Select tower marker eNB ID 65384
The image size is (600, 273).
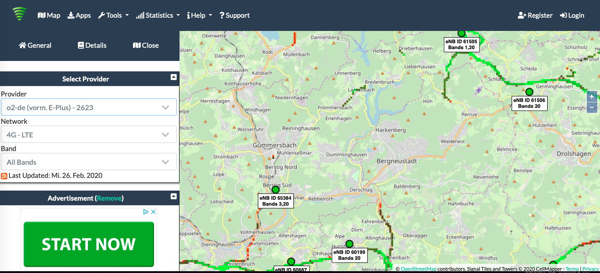tap(276, 190)
